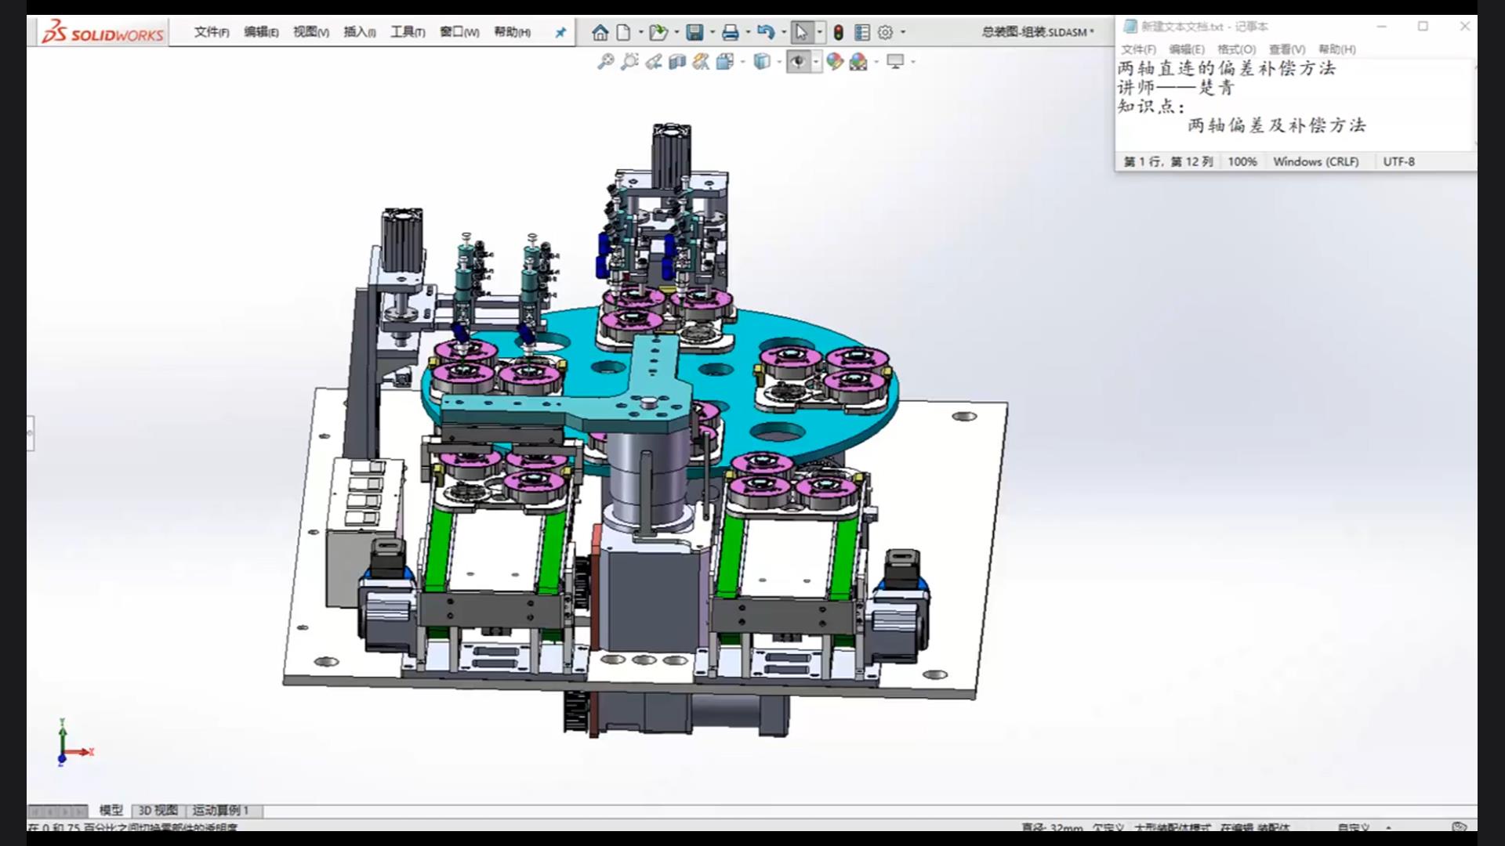Toggle Section View icon
Image resolution: width=1505 pixels, height=846 pixels.
coord(677,61)
